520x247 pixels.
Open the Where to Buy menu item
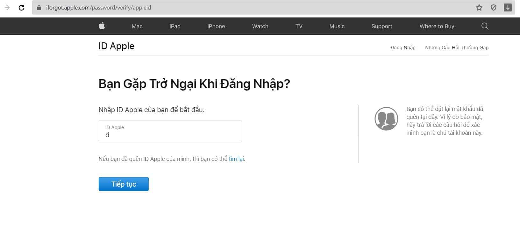(437, 26)
